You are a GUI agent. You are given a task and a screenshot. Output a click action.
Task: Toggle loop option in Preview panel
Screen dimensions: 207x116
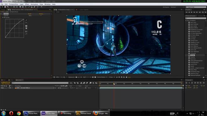pos(203,12)
